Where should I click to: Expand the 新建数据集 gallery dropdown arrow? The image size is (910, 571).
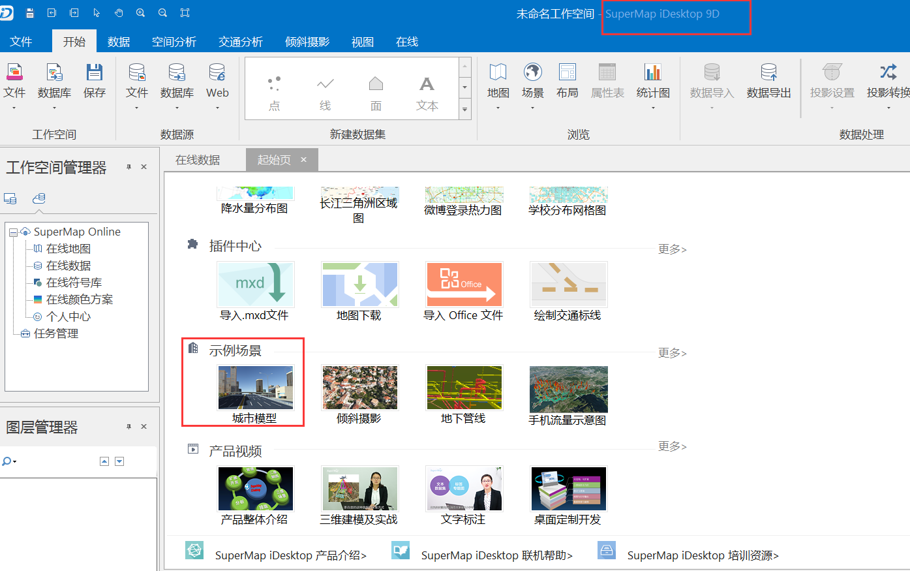pos(465,110)
